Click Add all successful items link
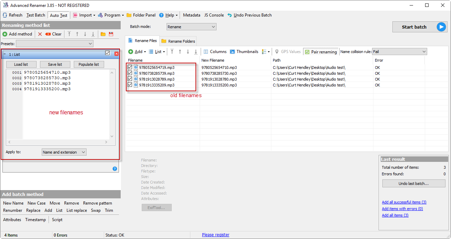 click(404, 202)
